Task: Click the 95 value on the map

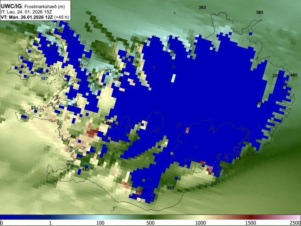Action: click(x=80, y=66)
